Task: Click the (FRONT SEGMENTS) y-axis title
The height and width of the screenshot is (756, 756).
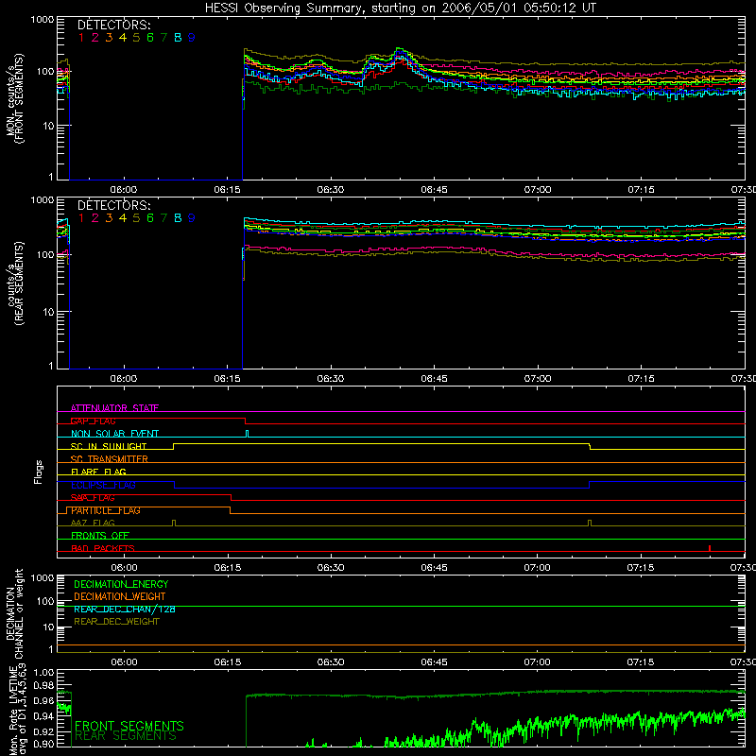Action: pos(19,98)
